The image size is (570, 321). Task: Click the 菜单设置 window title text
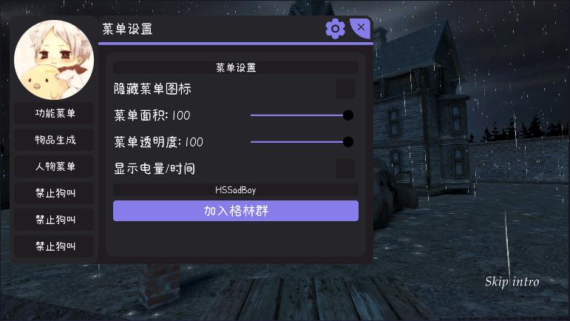127,29
